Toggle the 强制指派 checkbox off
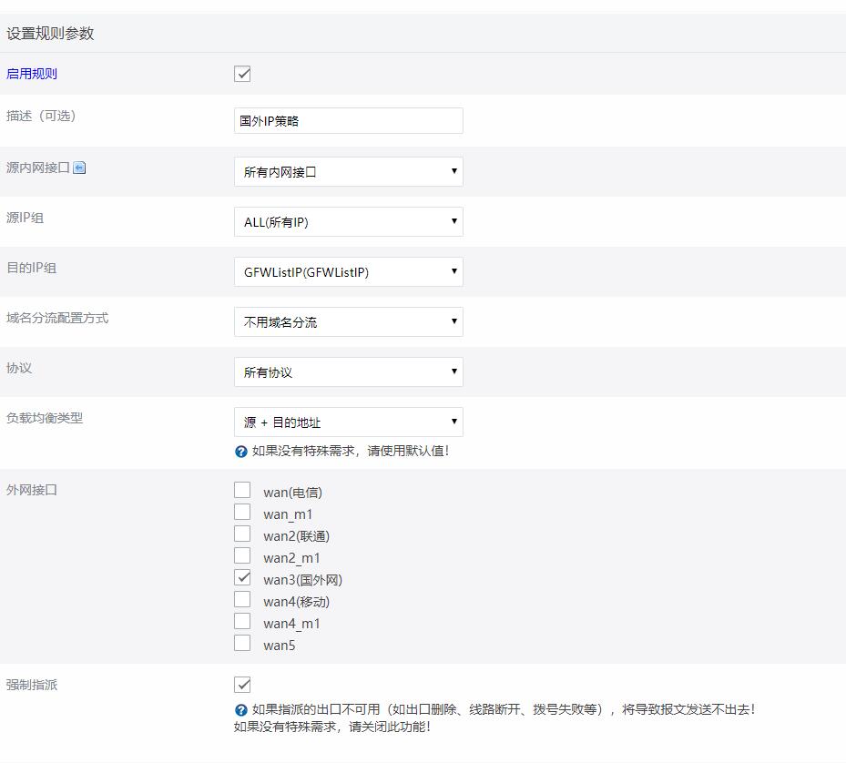This screenshot has width=846, height=763. (242, 685)
